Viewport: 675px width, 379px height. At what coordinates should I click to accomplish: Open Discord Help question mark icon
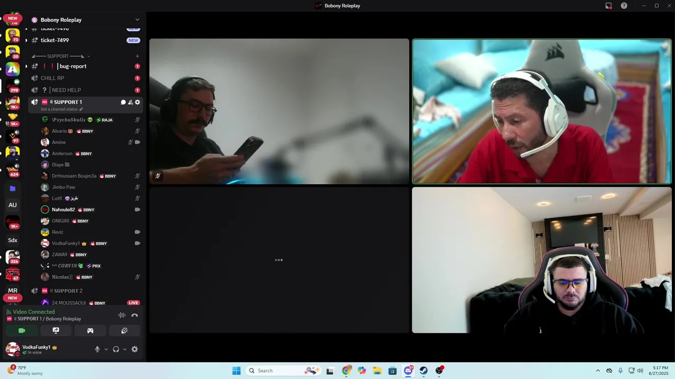[624, 6]
